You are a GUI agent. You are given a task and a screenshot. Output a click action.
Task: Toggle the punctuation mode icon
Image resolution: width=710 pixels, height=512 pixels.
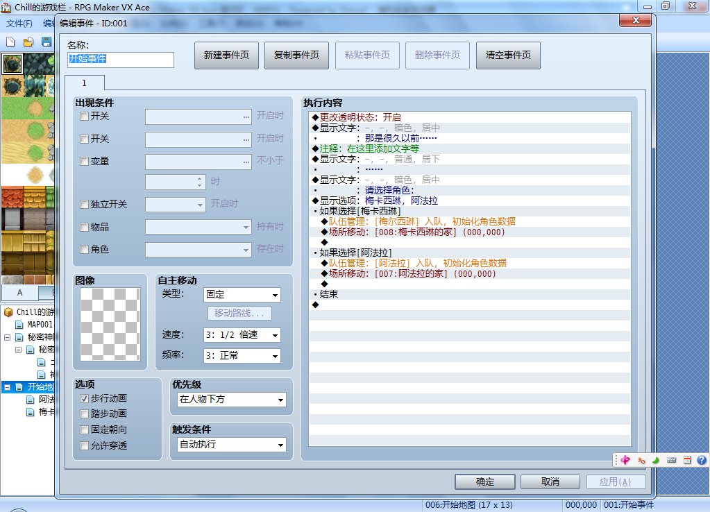point(641,461)
